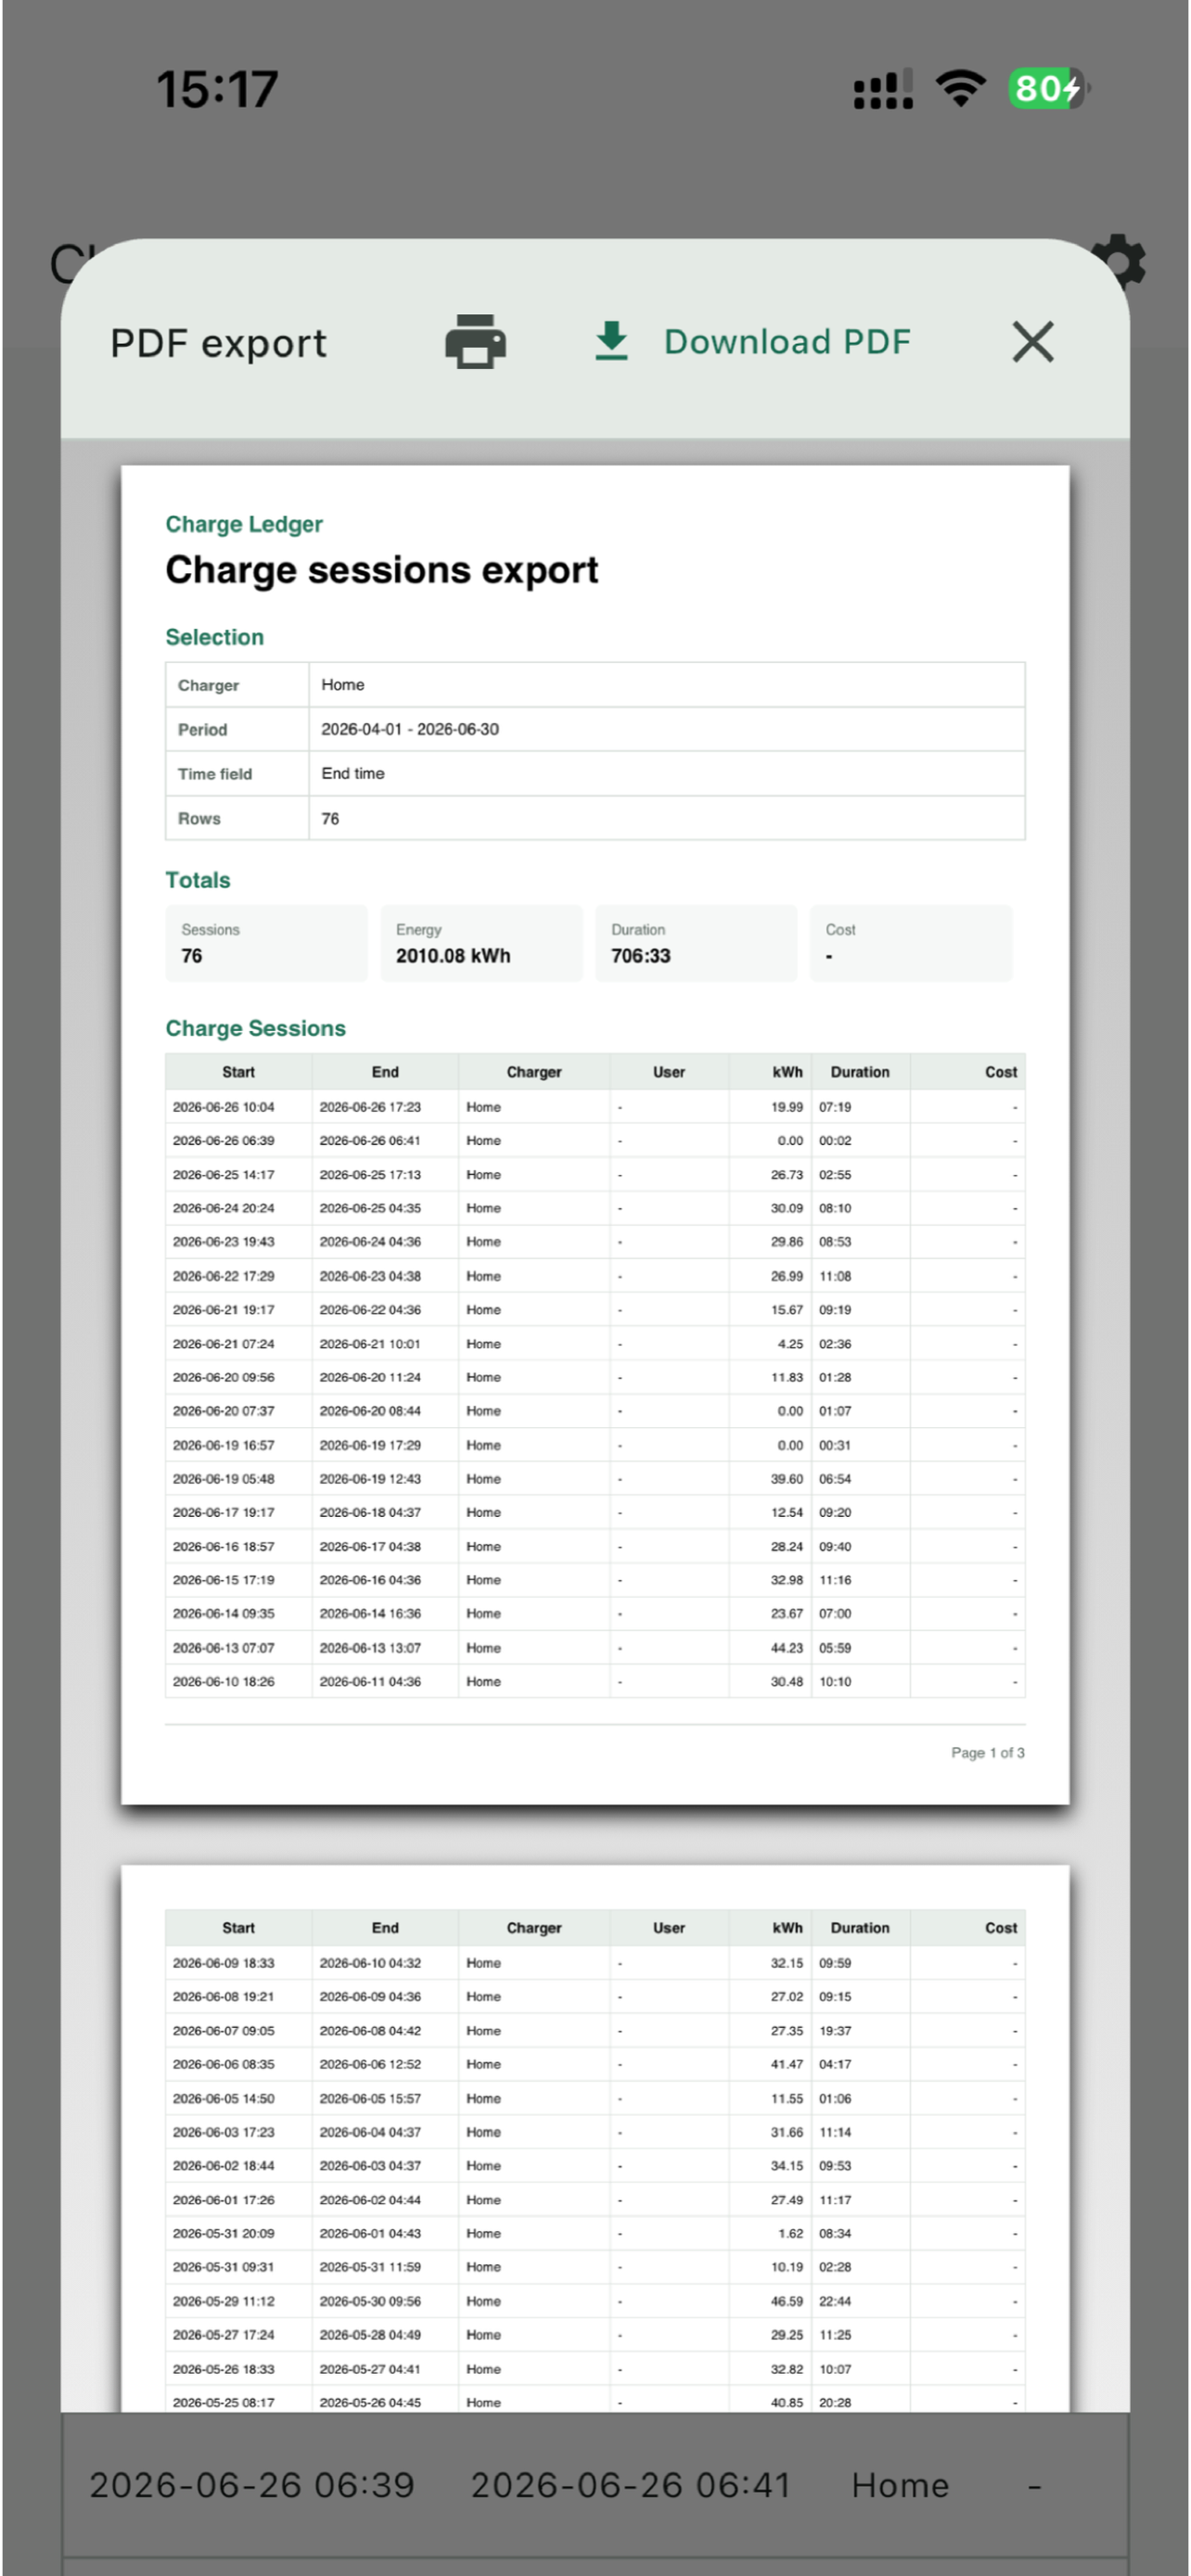The height and width of the screenshot is (2576, 1191).
Task: Click the kWh column header on page one
Action: click(x=787, y=1072)
